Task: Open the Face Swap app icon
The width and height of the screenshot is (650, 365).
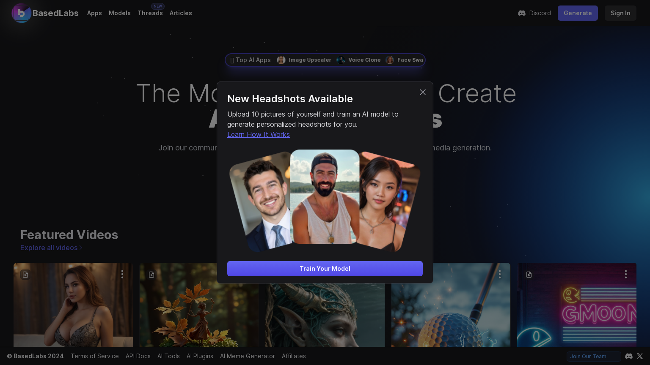Action: point(389,60)
